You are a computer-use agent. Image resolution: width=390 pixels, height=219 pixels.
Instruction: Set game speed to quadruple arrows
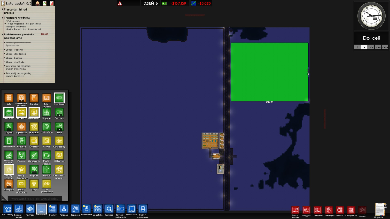pyautogui.click(x=385, y=47)
